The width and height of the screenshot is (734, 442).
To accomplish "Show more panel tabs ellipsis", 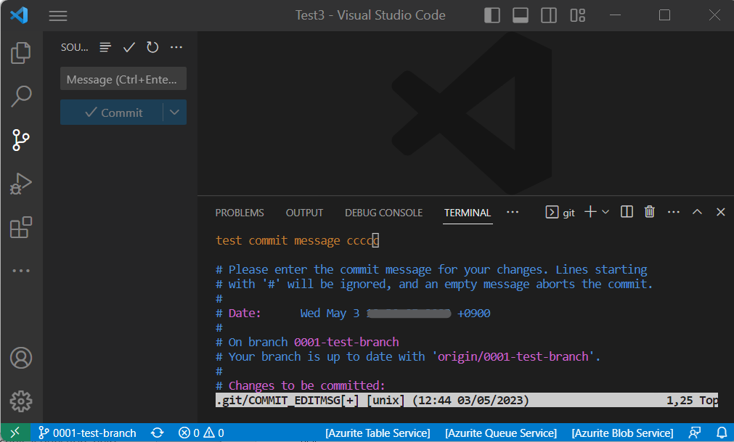I will point(513,213).
